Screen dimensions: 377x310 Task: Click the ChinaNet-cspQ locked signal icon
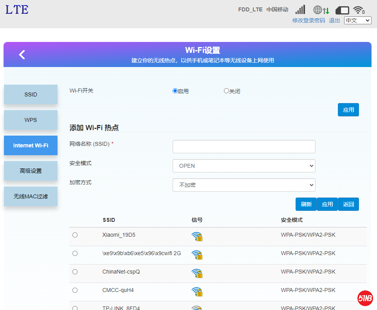(197, 273)
